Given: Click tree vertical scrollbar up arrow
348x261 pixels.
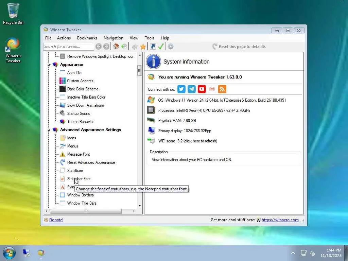Looking at the screenshot, I should click(x=140, y=55).
